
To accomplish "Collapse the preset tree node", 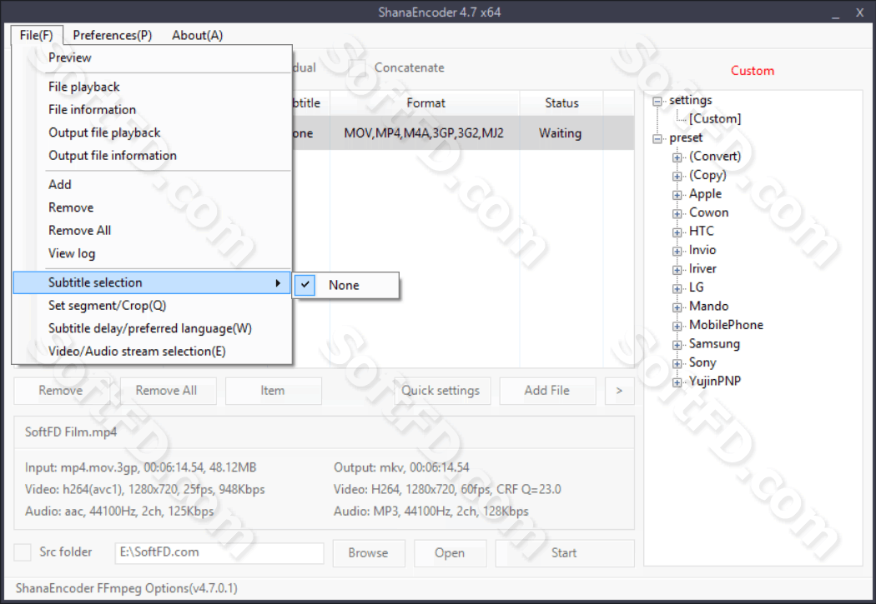I will tap(657, 138).
